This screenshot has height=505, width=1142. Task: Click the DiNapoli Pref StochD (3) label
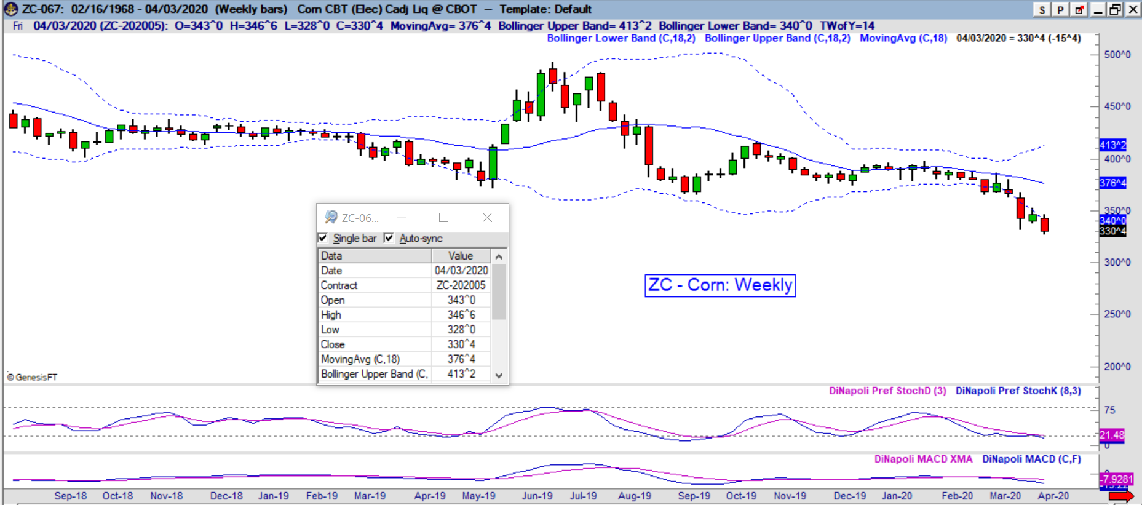click(x=887, y=391)
